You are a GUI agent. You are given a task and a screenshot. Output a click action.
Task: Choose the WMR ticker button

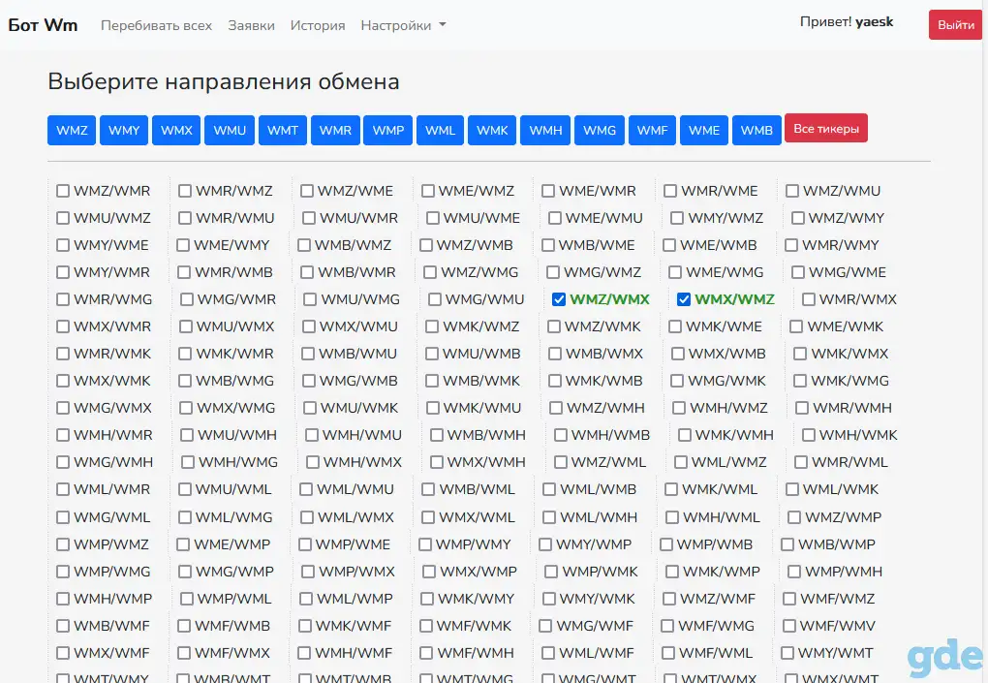click(335, 130)
